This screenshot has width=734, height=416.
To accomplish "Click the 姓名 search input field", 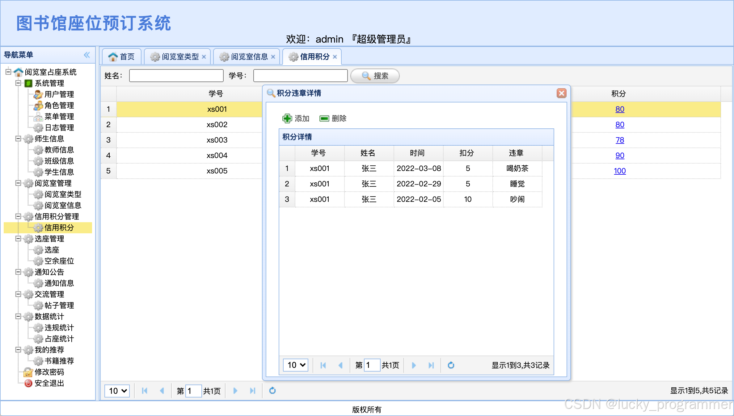I will (x=176, y=76).
